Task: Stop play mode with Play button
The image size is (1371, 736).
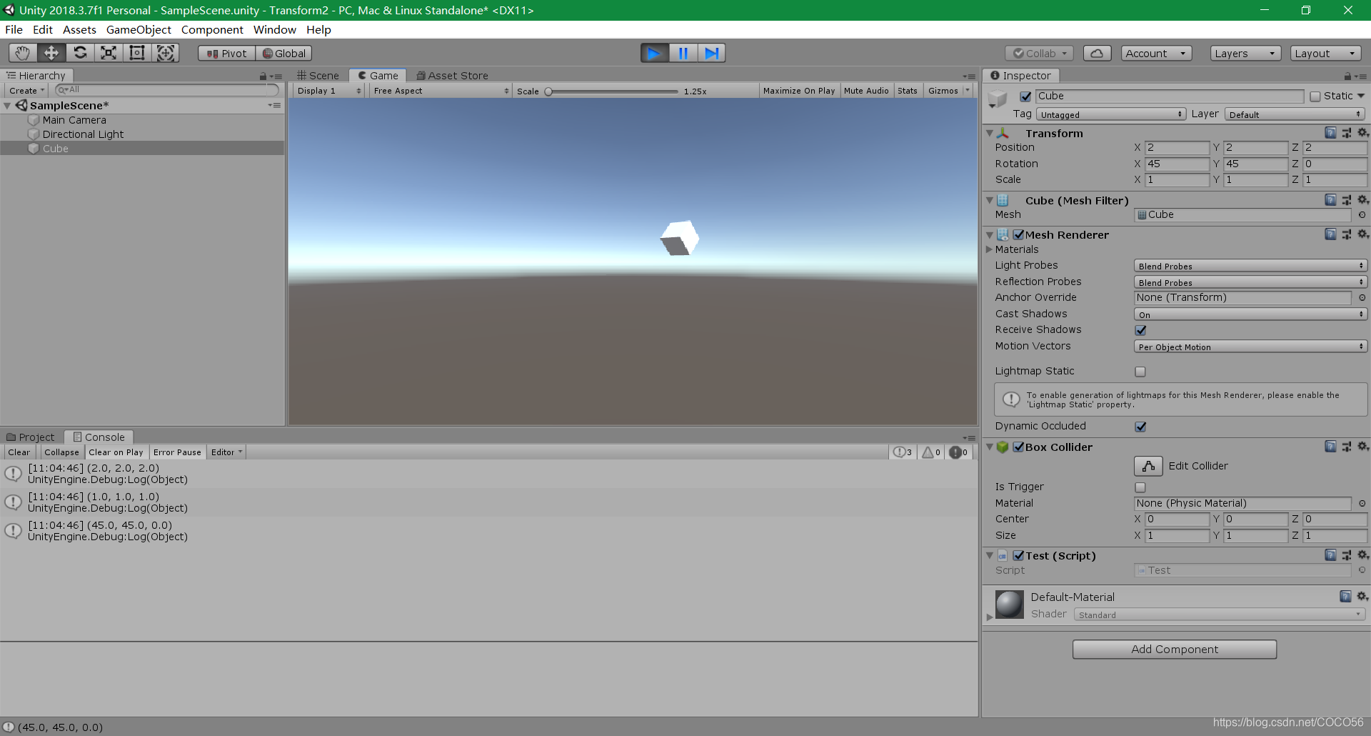Action: [654, 53]
